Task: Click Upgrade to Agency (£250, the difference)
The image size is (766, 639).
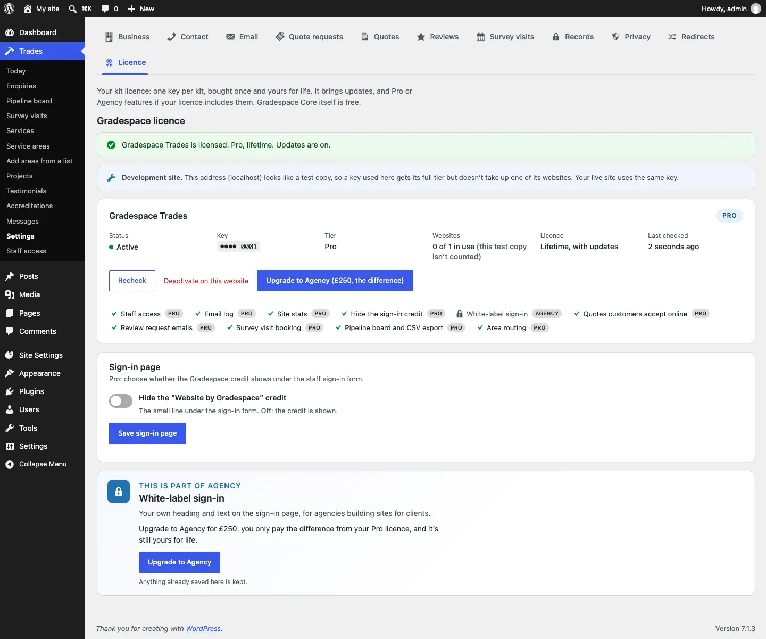Action: [x=335, y=281]
